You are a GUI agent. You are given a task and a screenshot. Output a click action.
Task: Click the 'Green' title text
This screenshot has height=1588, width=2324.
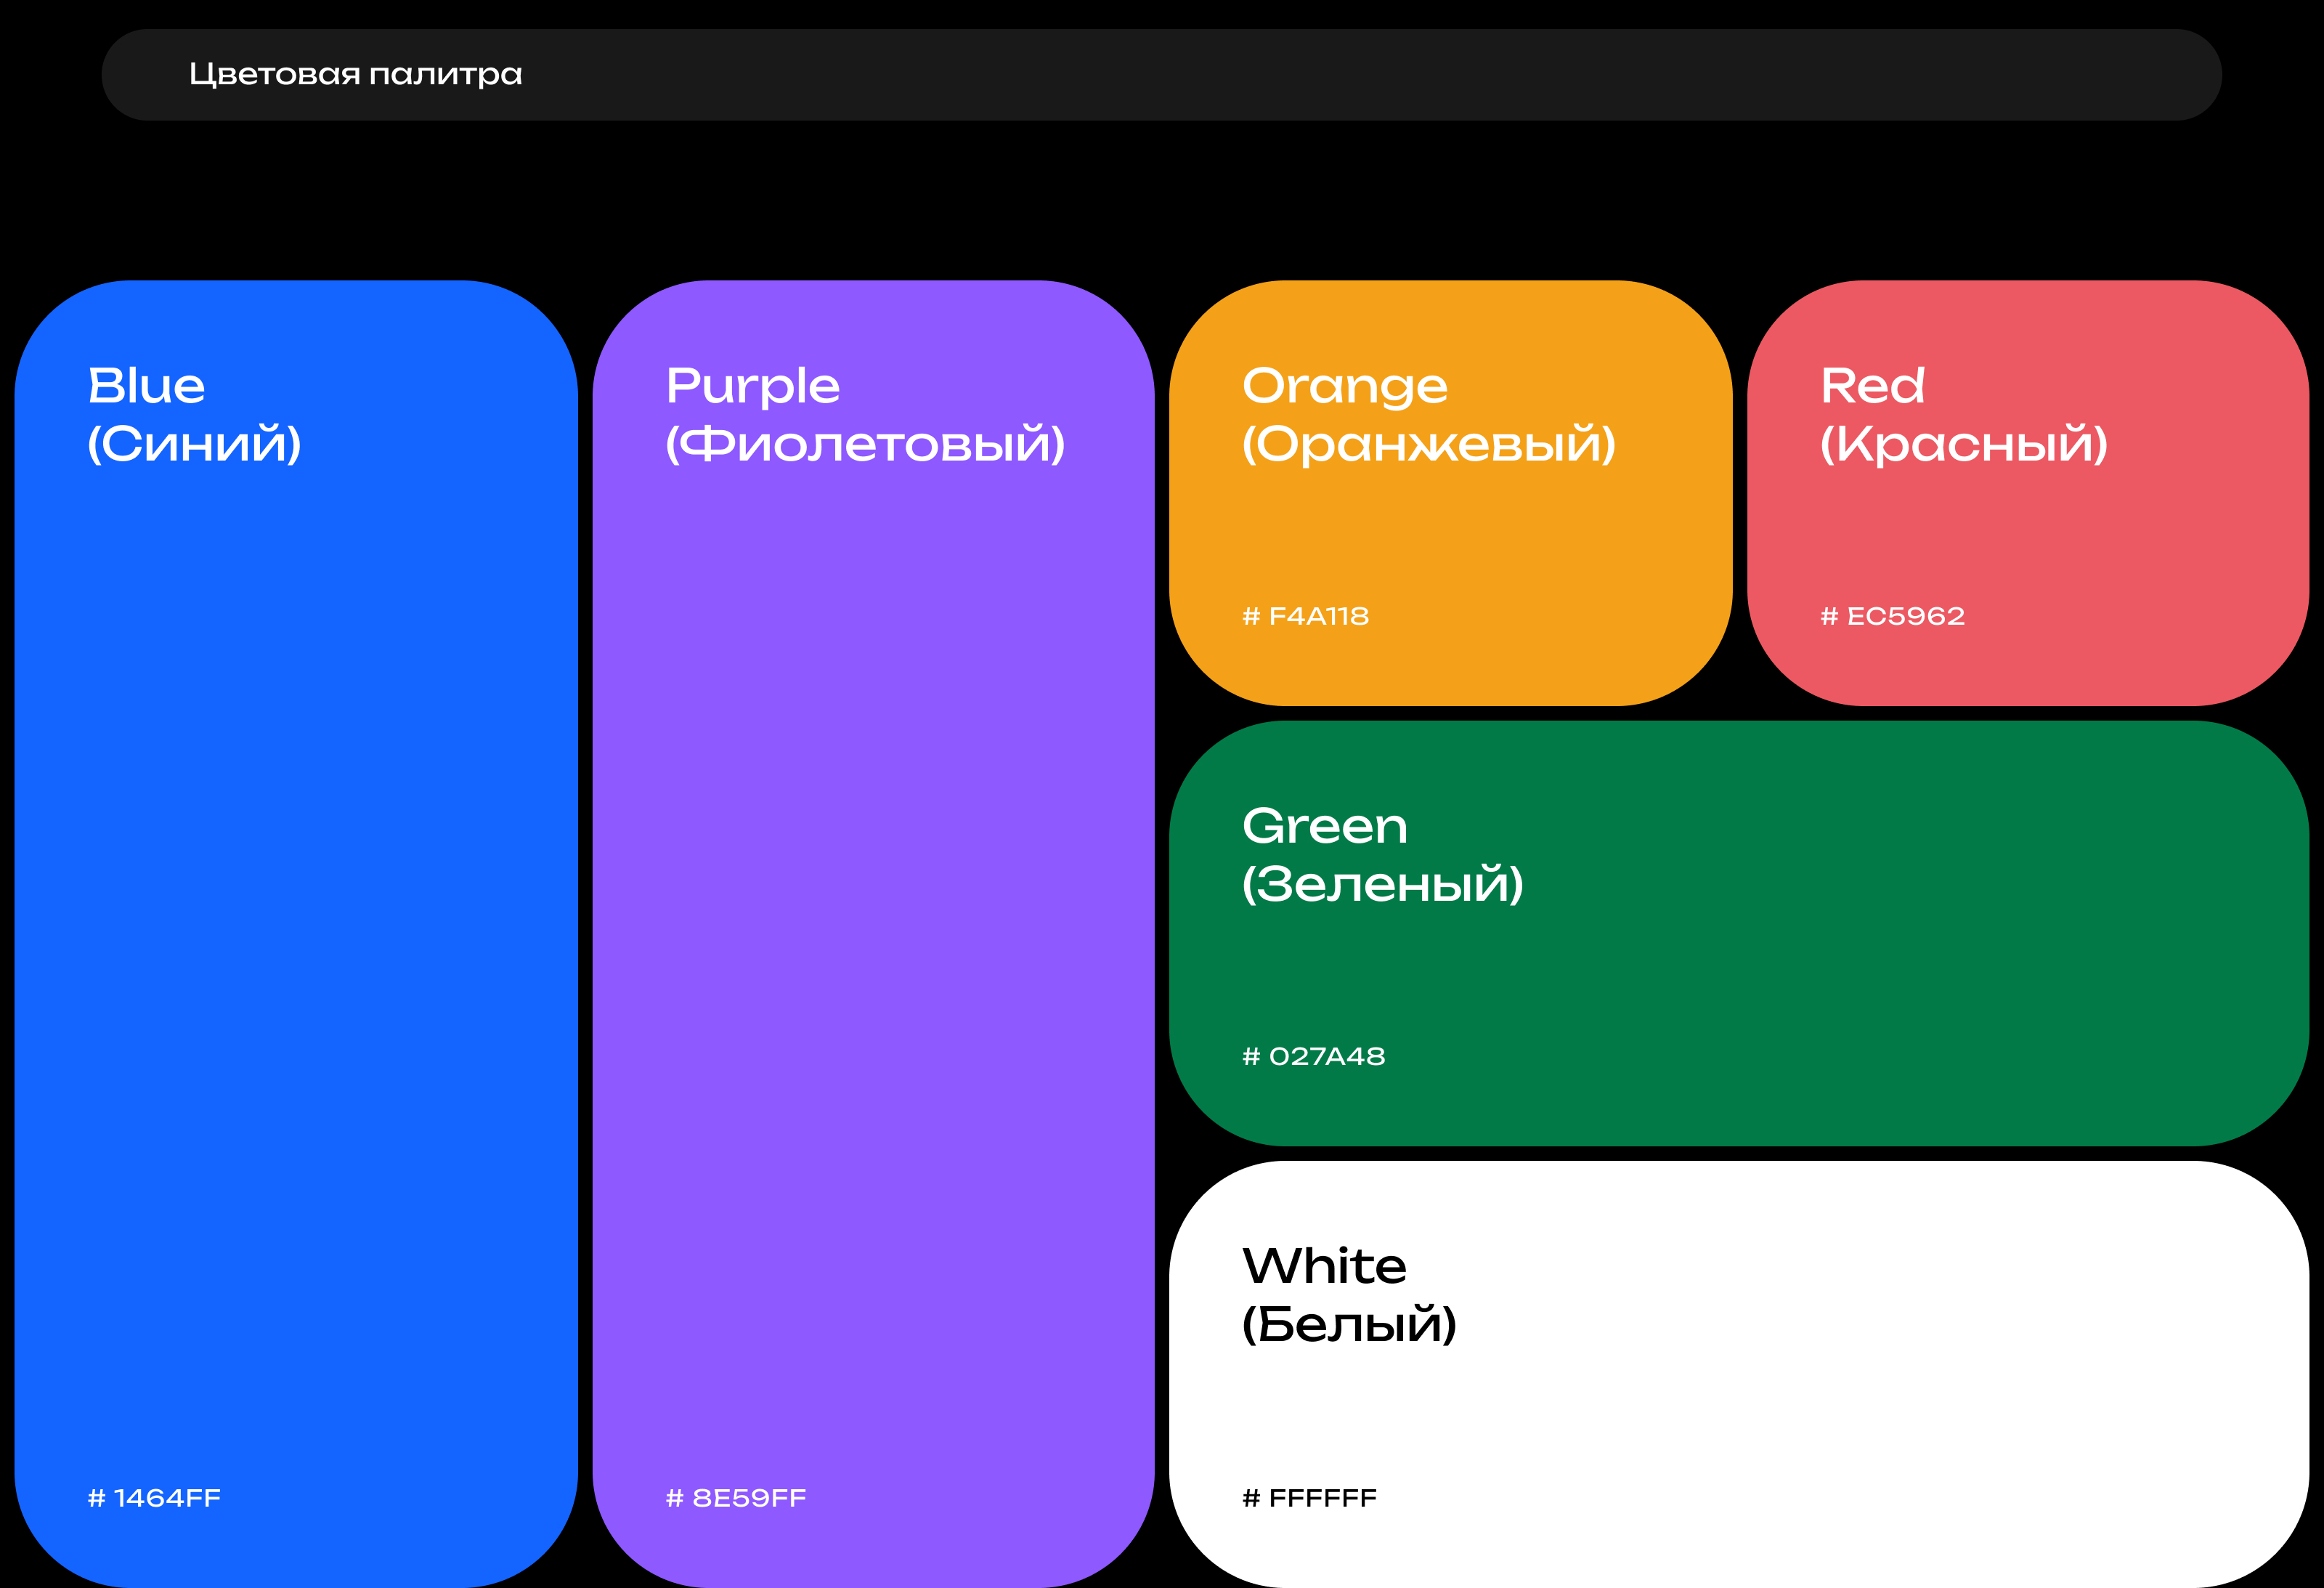tap(1324, 827)
